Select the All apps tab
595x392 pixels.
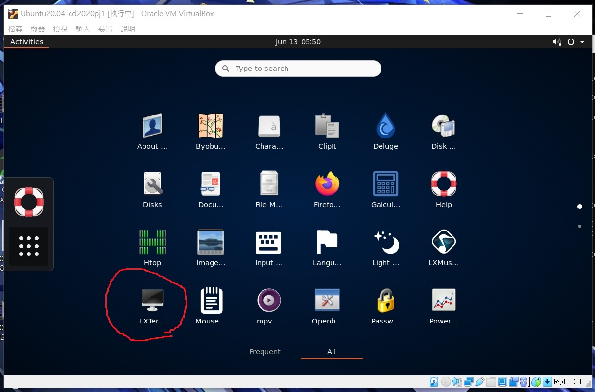click(x=332, y=352)
